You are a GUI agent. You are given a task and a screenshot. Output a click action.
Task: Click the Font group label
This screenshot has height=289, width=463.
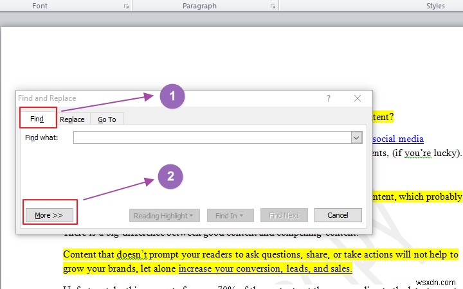40,6
